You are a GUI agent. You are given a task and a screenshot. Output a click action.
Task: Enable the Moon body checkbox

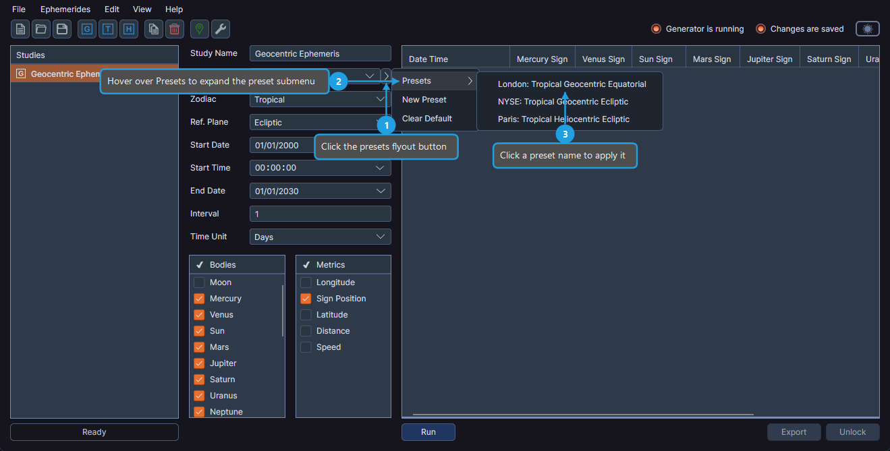click(199, 282)
